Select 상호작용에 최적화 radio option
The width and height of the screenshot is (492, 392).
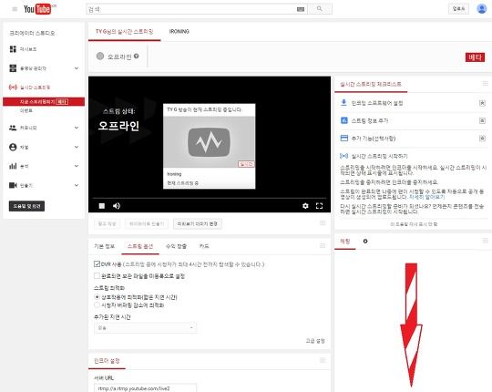tap(97, 296)
